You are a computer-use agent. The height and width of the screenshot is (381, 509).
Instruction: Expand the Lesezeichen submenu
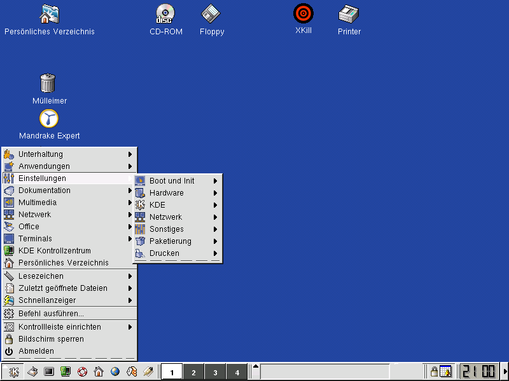(69, 276)
